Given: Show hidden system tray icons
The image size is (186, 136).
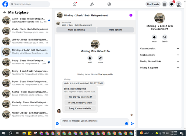Looking at the screenshot, I should 153,133.
